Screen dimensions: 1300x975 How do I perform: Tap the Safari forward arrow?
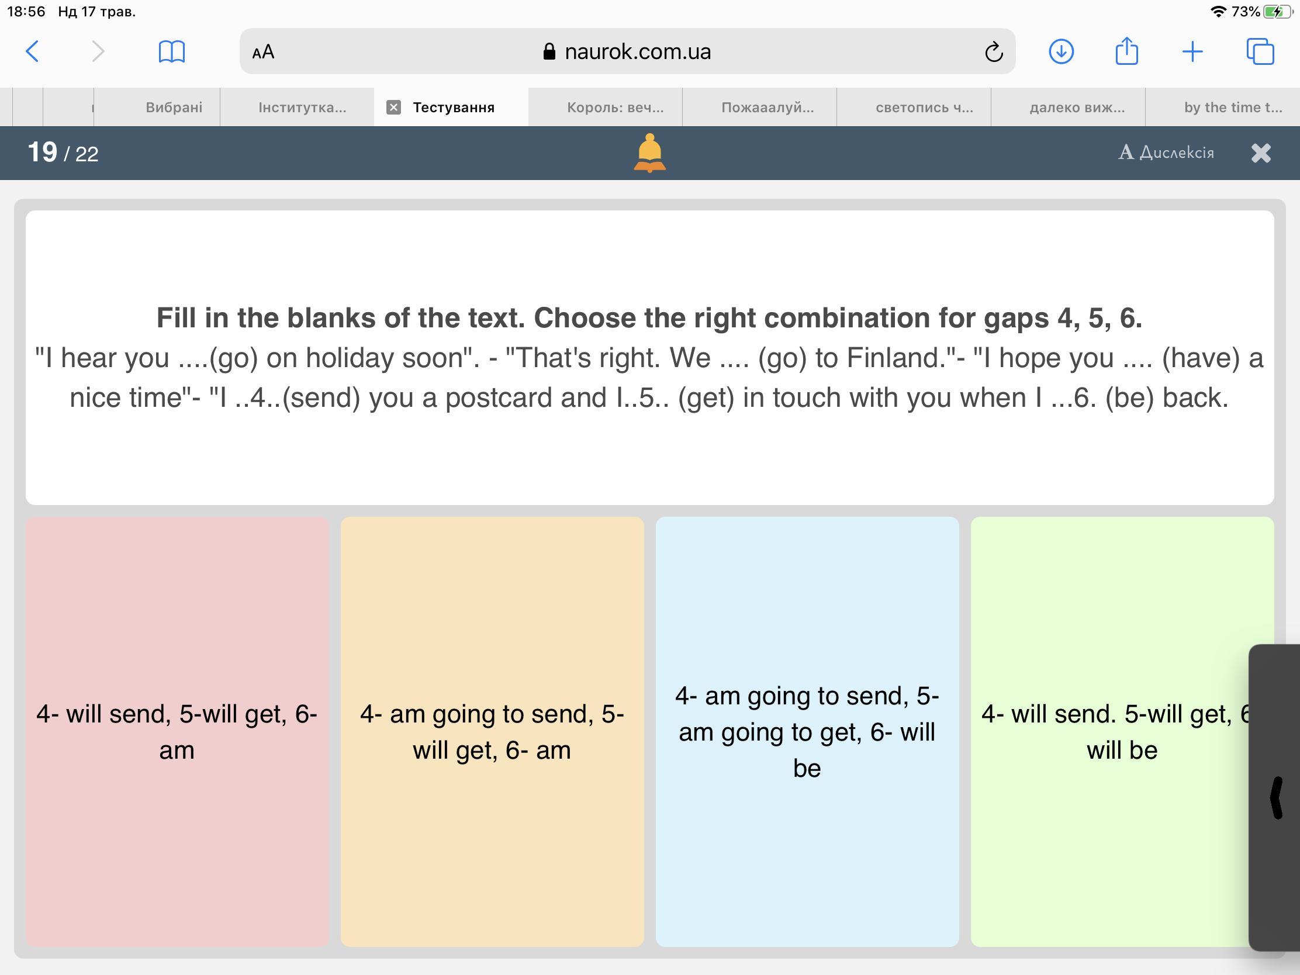pos(98,51)
